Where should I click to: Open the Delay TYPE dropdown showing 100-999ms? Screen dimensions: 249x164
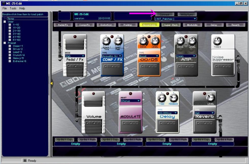pyautogui.click(x=167, y=113)
